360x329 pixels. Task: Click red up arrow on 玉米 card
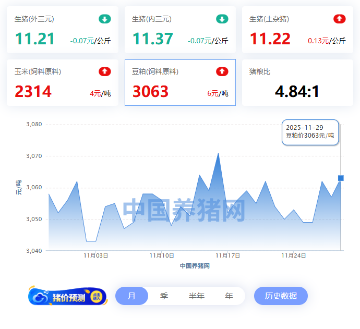(x=105, y=71)
